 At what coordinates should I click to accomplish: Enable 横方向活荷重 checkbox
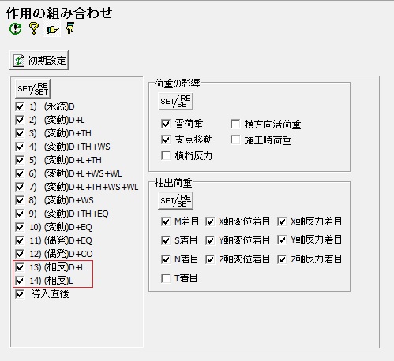click(x=235, y=124)
